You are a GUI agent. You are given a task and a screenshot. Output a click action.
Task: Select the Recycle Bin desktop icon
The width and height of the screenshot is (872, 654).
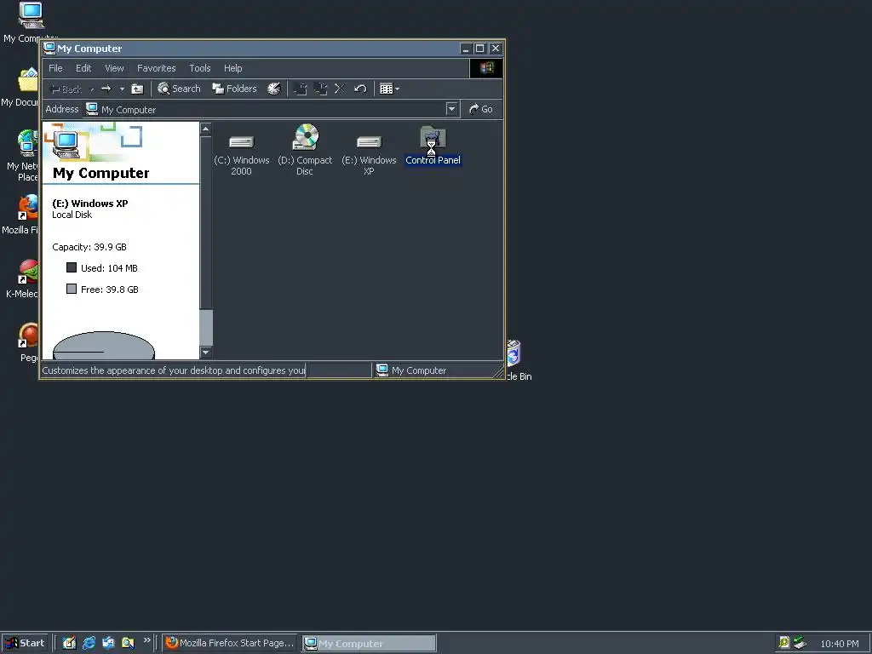click(x=519, y=360)
